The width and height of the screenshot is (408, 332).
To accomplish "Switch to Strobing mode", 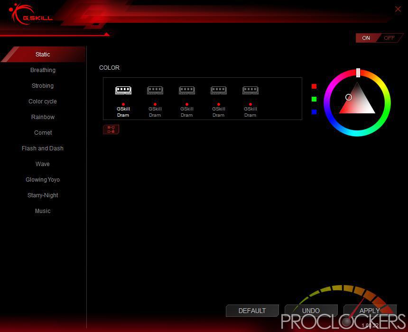I will [x=43, y=85].
